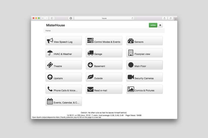Image resolution: width=208 pixels, height=138 pixels.
Task: Click the Home breadcrumb
Action: click(48, 31)
